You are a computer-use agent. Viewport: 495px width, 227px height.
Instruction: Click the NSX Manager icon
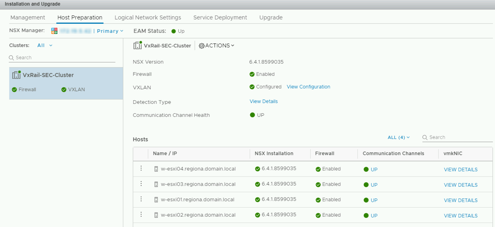pos(55,31)
